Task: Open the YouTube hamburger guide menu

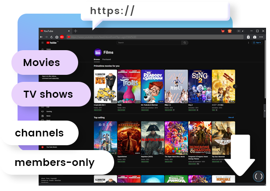Action: coord(42,43)
